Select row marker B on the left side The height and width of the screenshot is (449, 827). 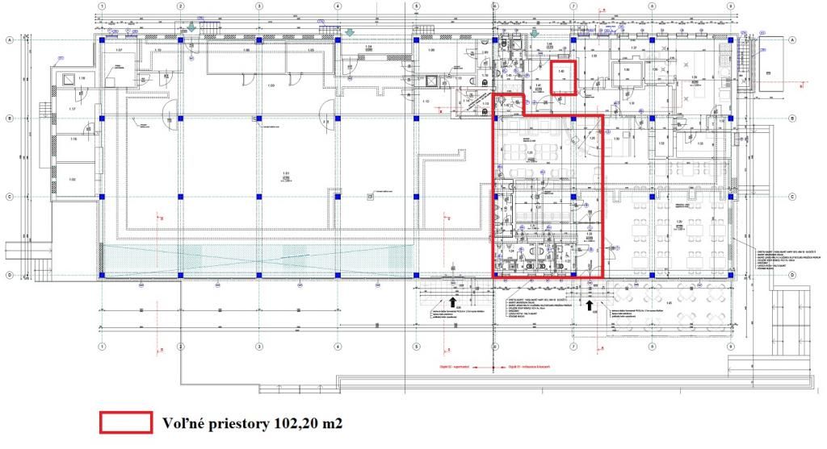click(9, 118)
